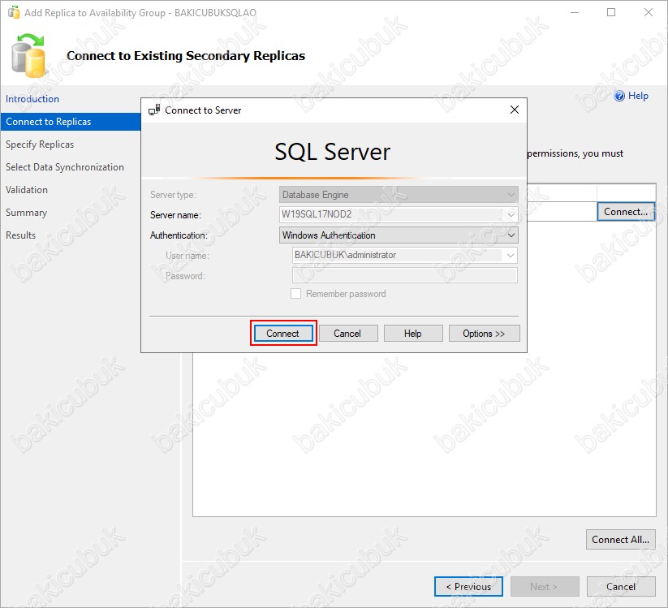
Task: Click the Help question-mark icon in wizard
Action: [x=619, y=96]
